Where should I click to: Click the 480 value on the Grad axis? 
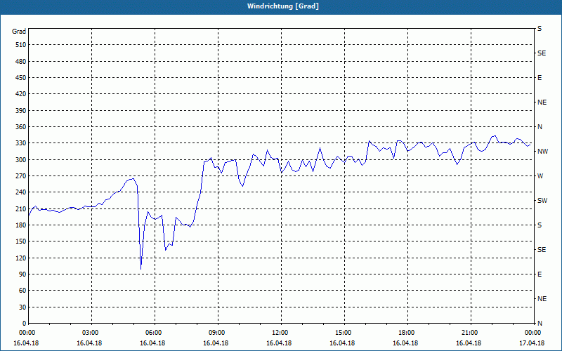(21, 62)
